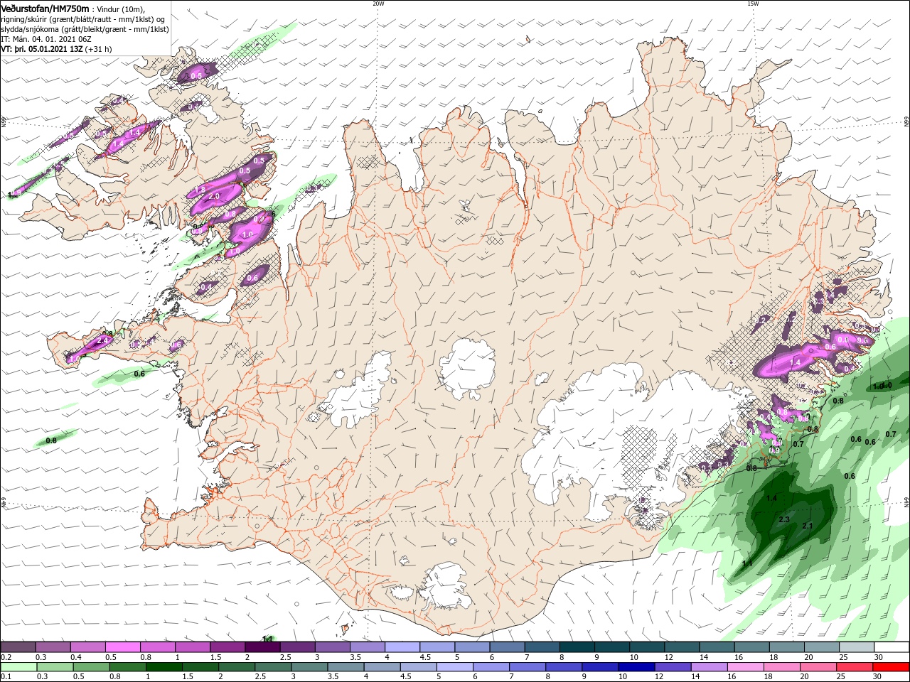
Task: Click the bright pink swatch on the upper row
Action: [122, 647]
